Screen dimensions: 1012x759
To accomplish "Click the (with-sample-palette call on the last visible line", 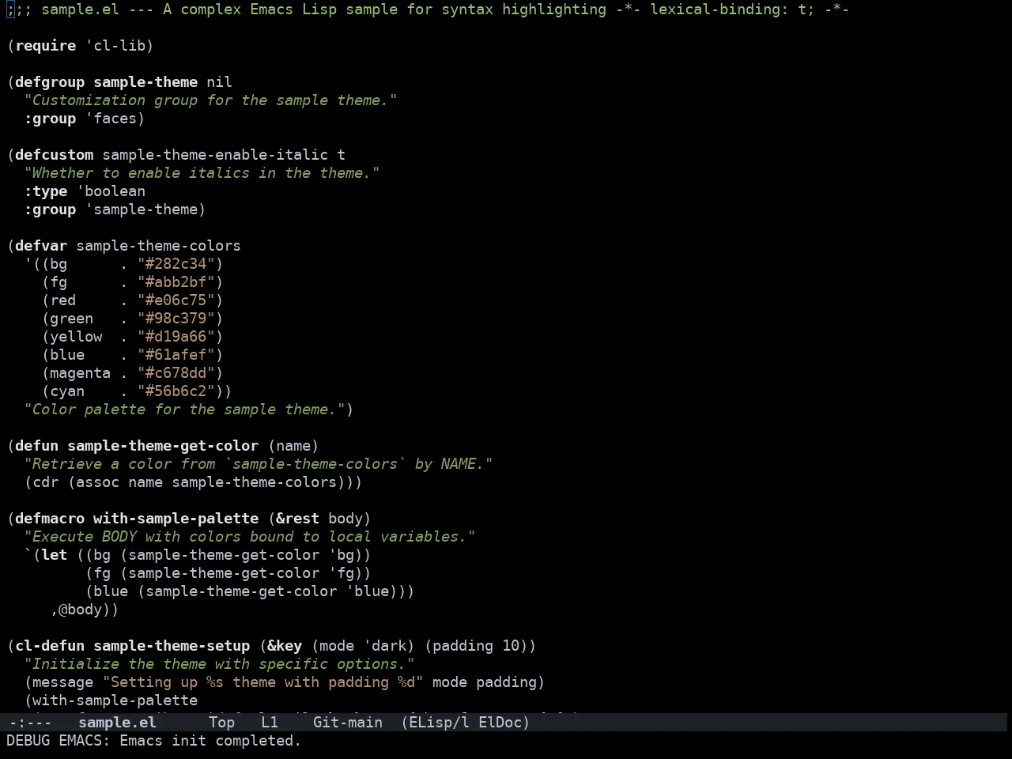I will [x=111, y=700].
